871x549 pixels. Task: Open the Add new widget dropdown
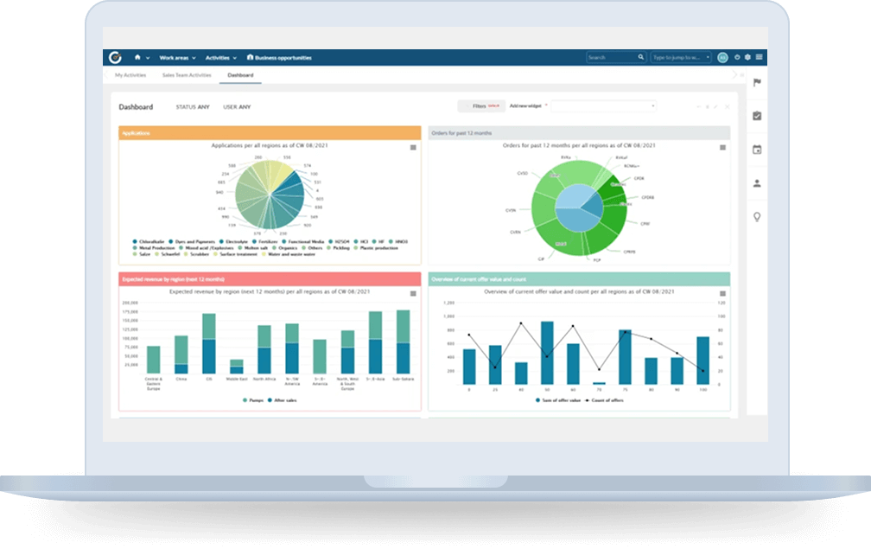(x=603, y=105)
